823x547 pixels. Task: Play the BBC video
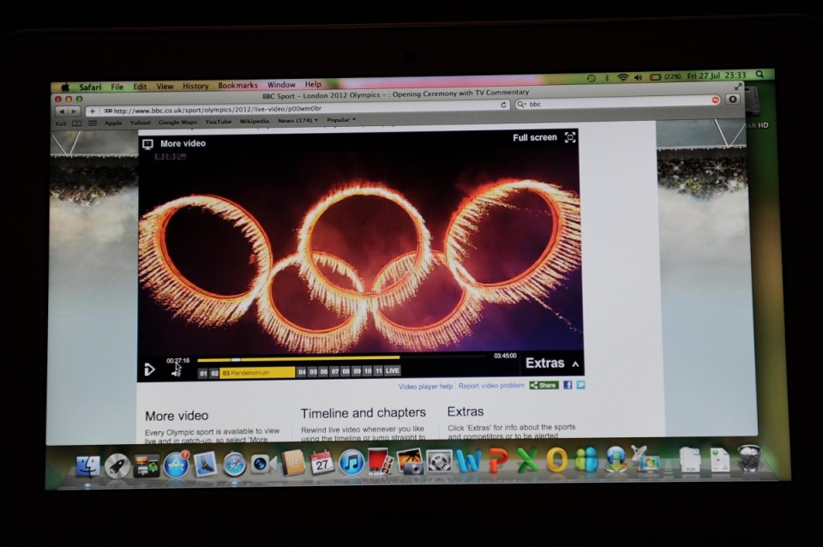pos(149,370)
